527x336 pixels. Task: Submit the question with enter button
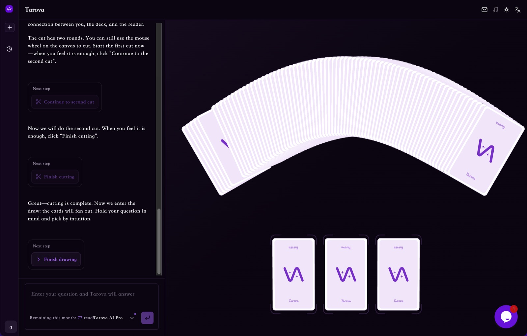[x=147, y=318]
